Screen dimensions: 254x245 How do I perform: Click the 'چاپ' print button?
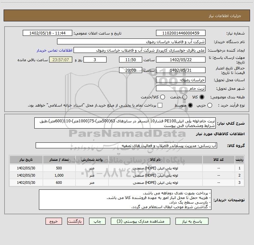(x=97, y=221)
